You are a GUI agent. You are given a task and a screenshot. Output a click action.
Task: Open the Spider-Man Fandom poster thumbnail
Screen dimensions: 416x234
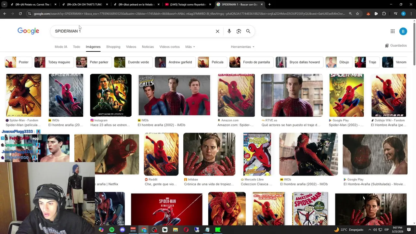pyautogui.click(x=24, y=95)
